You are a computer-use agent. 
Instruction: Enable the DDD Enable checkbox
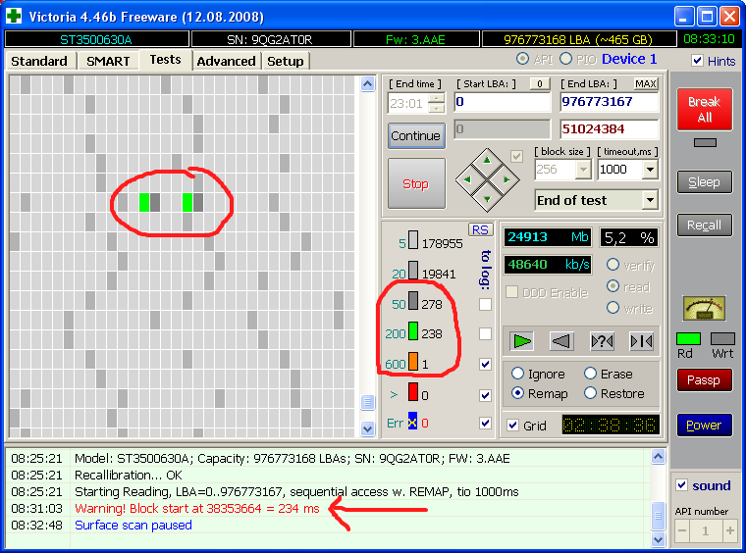click(512, 292)
